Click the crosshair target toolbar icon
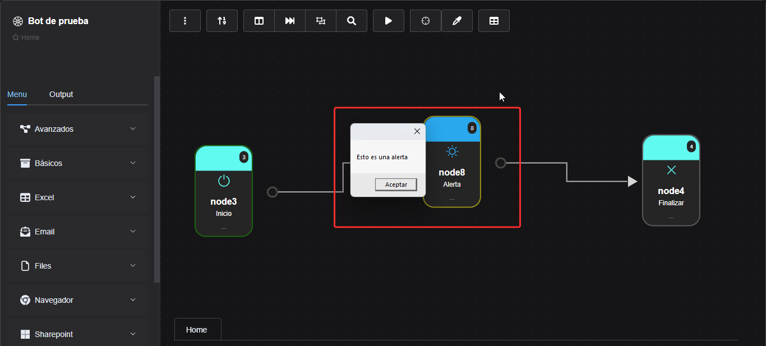Screen dimensions: 766x346 pyautogui.click(x=426, y=21)
